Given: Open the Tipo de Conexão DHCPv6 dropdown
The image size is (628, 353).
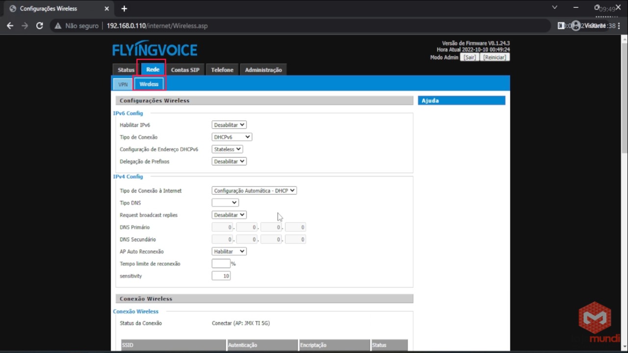Looking at the screenshot, I should [x=232, y=137].
